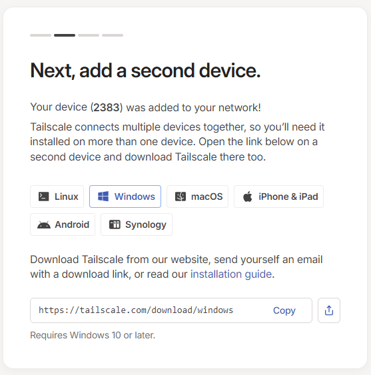This screenshot has height=375, width=371.
Task: Click the download URL text field
Action: point(171,310)
